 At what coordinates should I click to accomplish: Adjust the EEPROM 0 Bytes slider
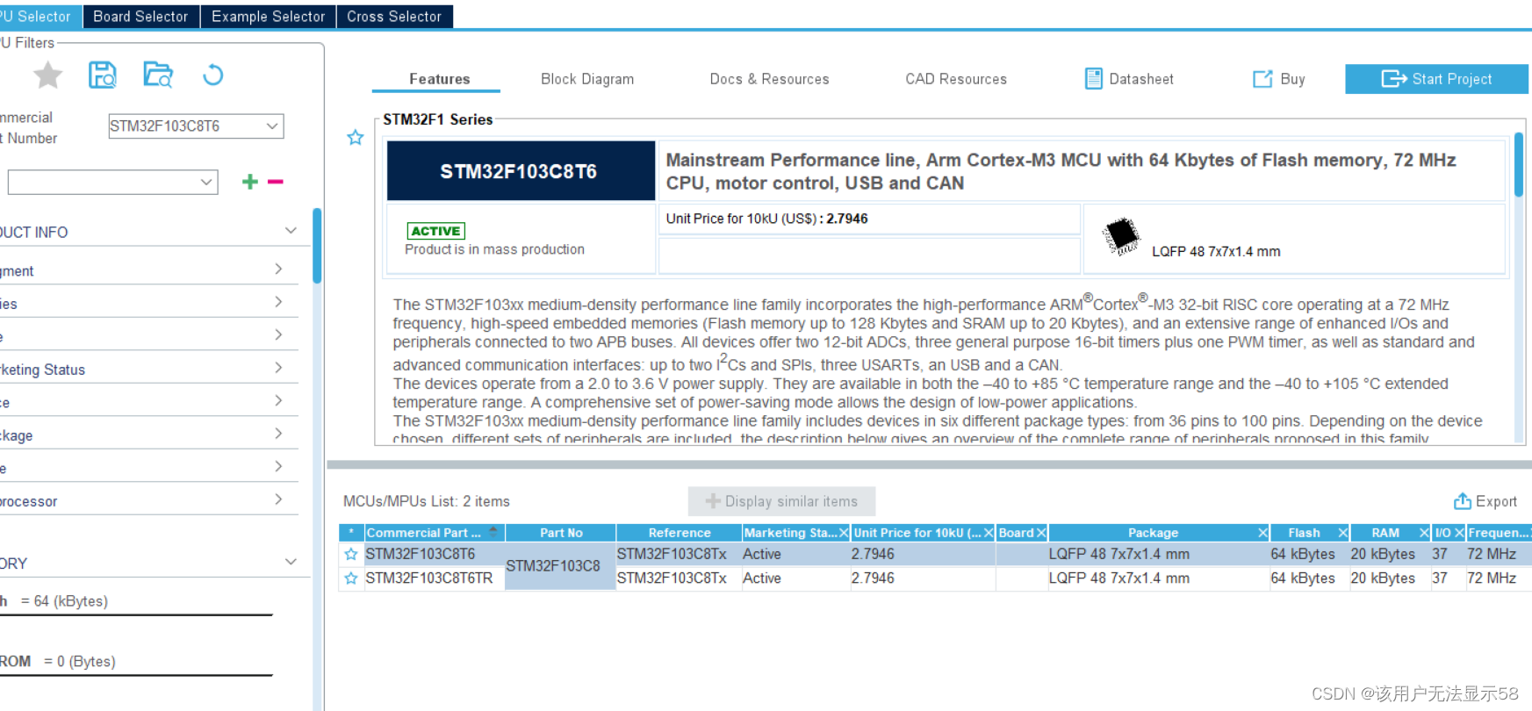tap(136, 676)
